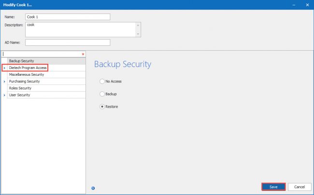Select the No Access radio button

(x=102, y=81)
